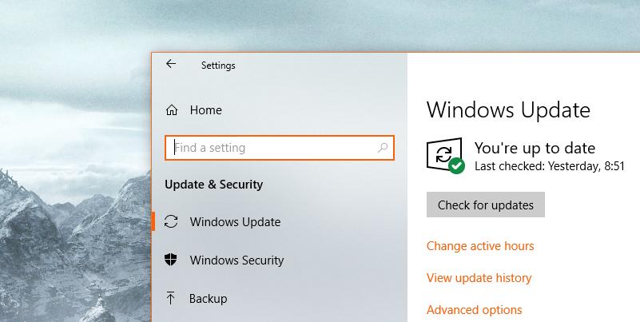The image size is (640, 322).
Task: Select Windows Update label in sidebar
Action: (235, 222)
